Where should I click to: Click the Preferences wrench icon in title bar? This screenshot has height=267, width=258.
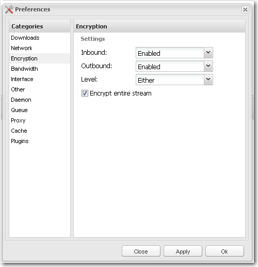click(x=9, y=9)
